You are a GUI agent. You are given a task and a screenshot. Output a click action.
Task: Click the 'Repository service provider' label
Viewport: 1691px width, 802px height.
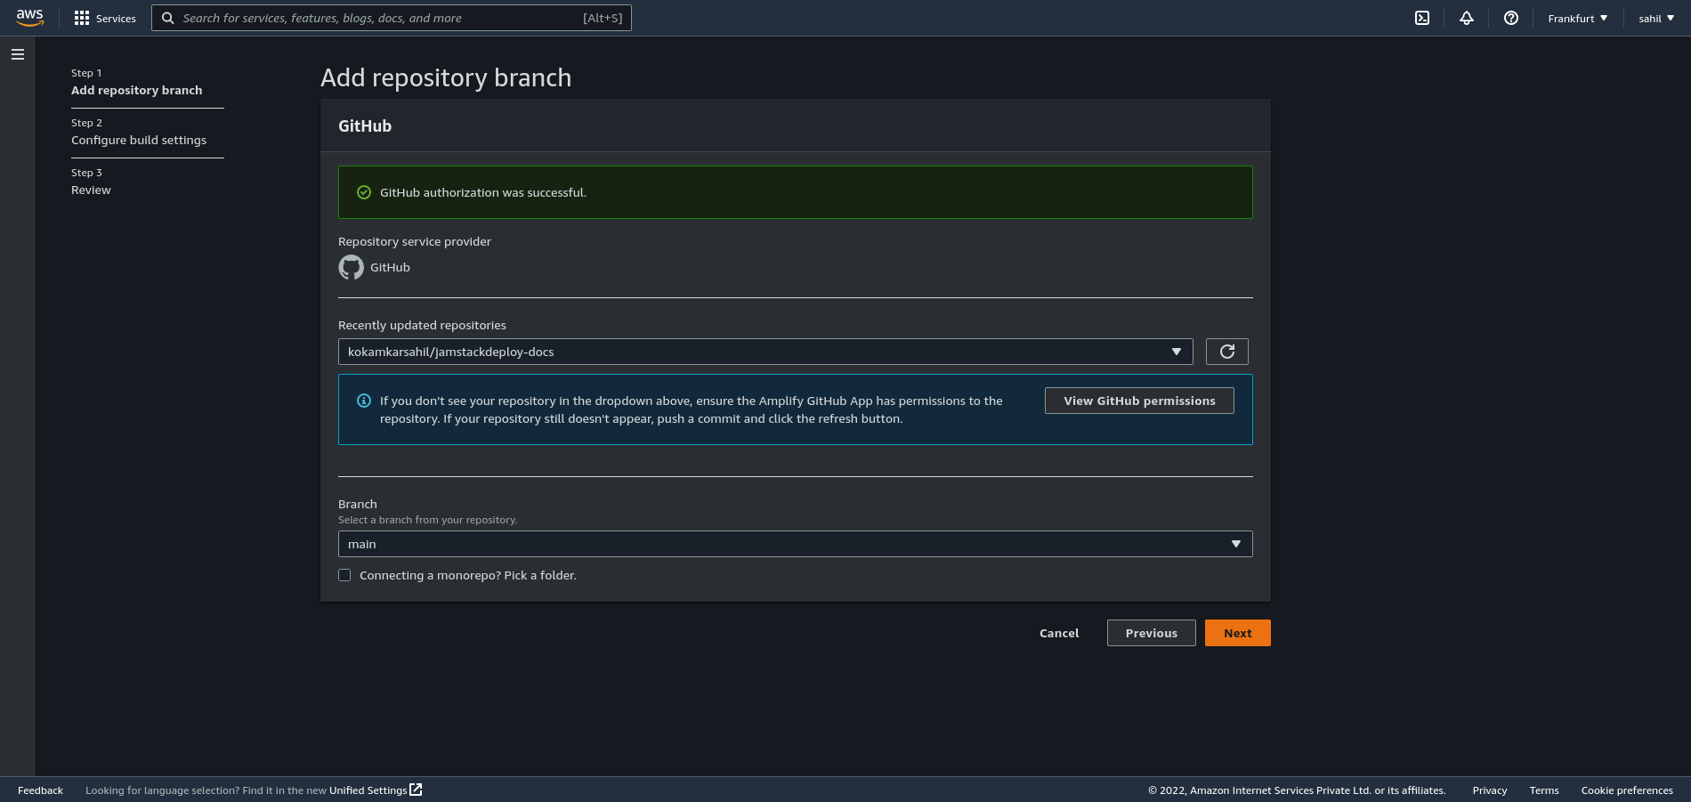[x=415, y=241]
